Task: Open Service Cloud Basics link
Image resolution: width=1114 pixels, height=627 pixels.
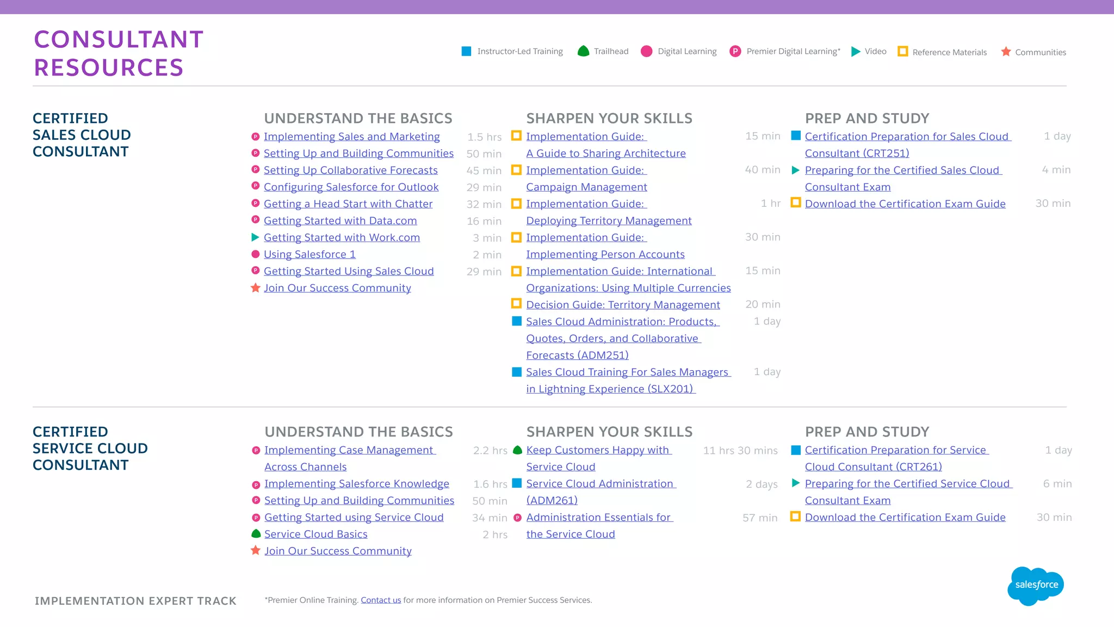Action: coord(315,534)
